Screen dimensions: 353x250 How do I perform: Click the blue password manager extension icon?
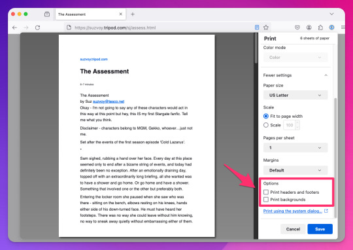(x=331, y=27)
